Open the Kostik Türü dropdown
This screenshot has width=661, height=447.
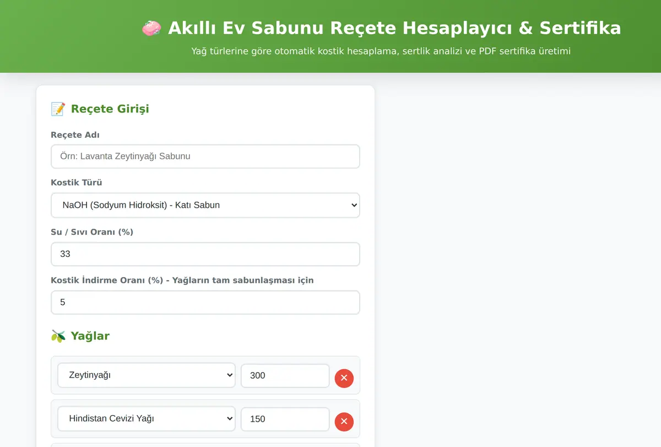tap(205, 205)
